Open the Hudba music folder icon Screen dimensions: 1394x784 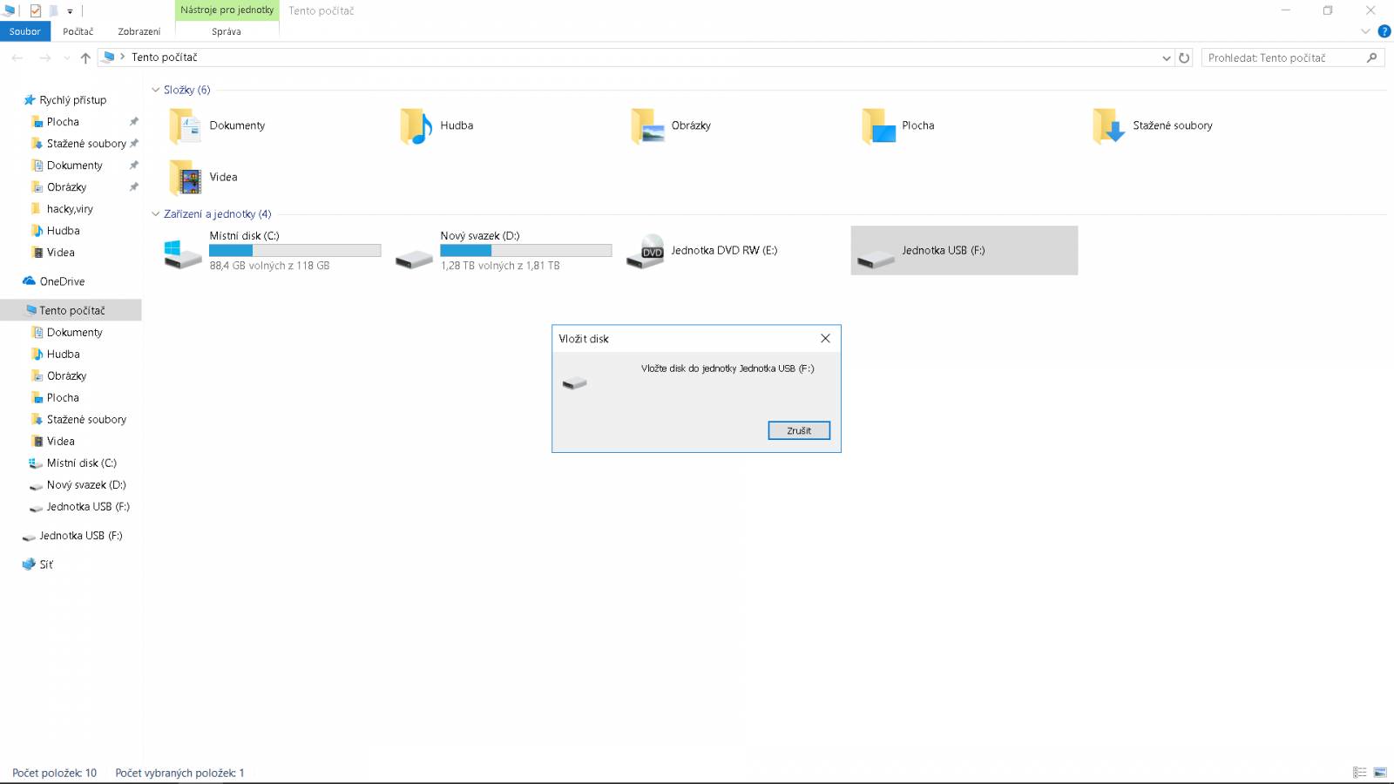click(416, 126)
